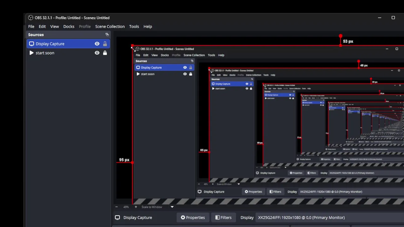Click the monitor icon of the Display Capture source
The width and height of the screenshot is (404, 227).
tap(32, 44)
